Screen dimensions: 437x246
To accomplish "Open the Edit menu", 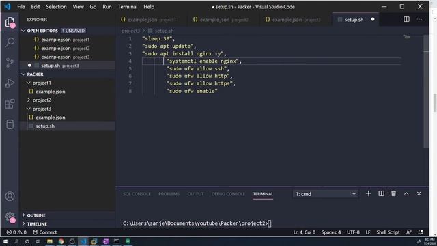I will (36, 7).
